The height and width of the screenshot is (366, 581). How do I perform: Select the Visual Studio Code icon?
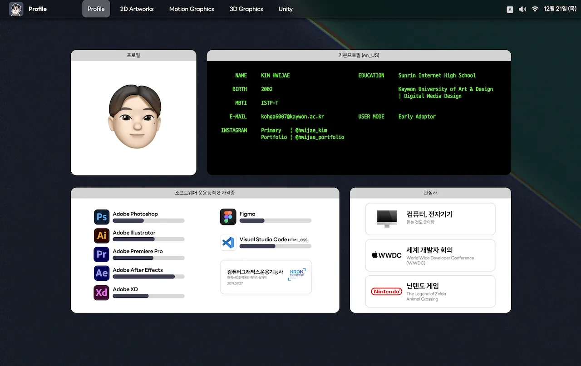[228, 242]
